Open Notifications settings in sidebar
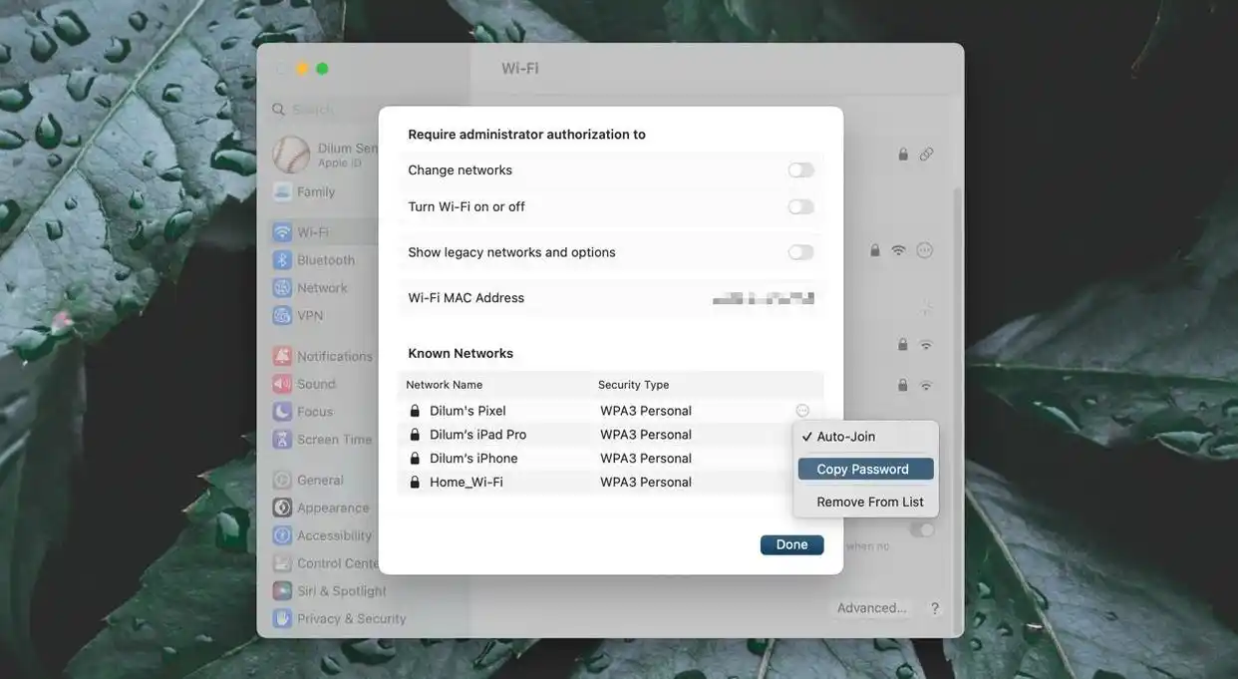Viewport: 1238px width, 679px height. coord(322,356)
